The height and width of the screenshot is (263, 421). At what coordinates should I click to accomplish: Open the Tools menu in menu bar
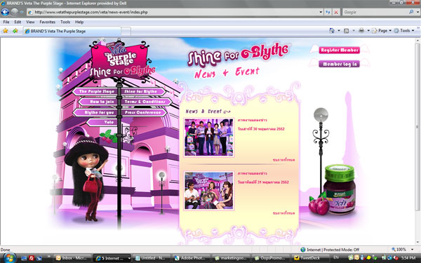pos(65,22)
